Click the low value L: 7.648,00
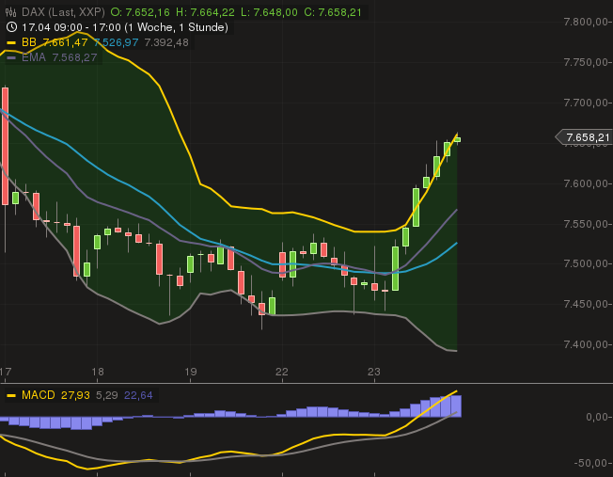This screenshot has height=477, width=613. coord(269,12)
